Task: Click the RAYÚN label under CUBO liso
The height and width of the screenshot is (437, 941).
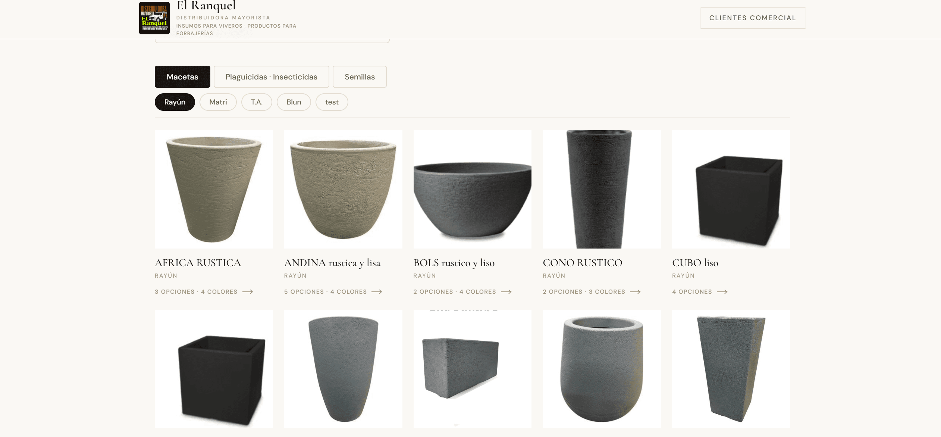Action: point(683,276)
